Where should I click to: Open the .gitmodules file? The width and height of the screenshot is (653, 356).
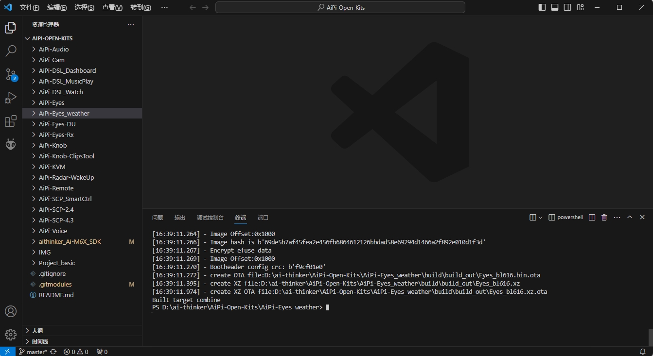(x=82, y=284)
